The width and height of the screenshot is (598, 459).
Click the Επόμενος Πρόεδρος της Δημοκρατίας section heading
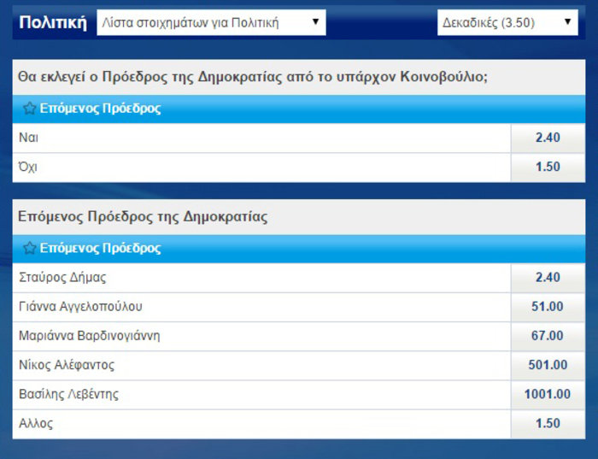(143, 217)
